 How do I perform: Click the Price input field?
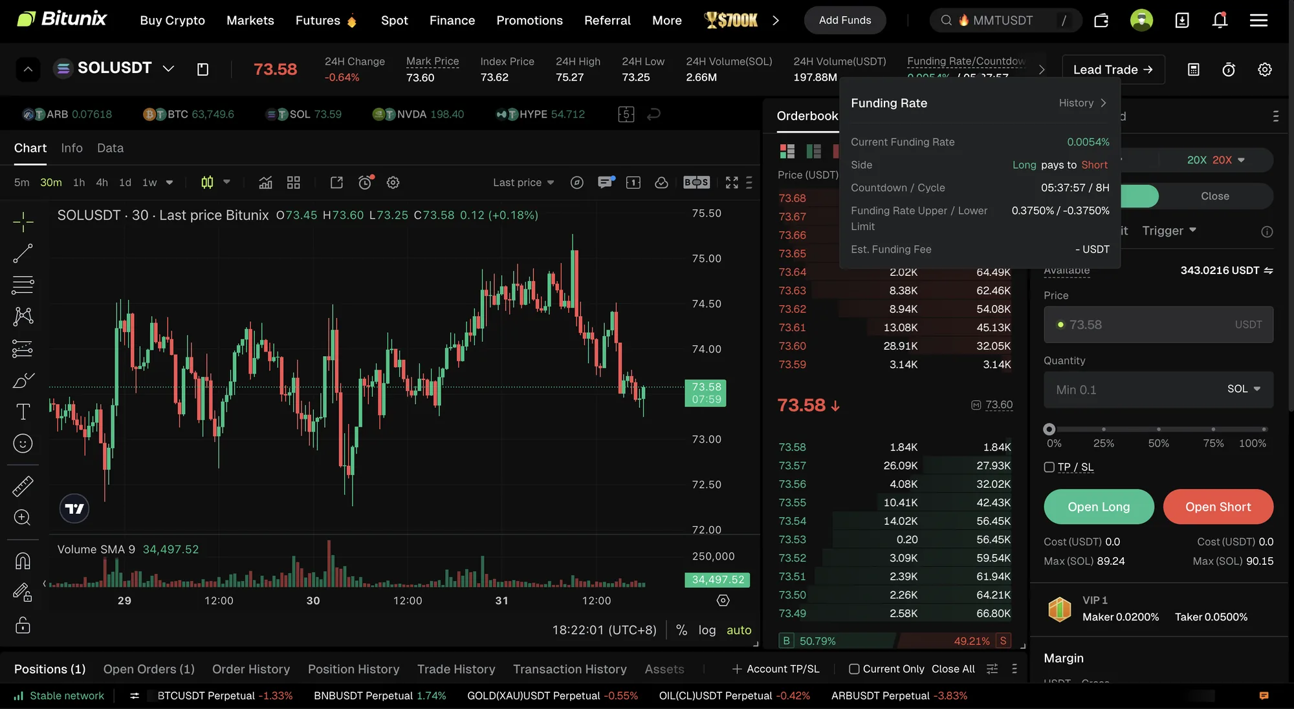point(1158,324)
